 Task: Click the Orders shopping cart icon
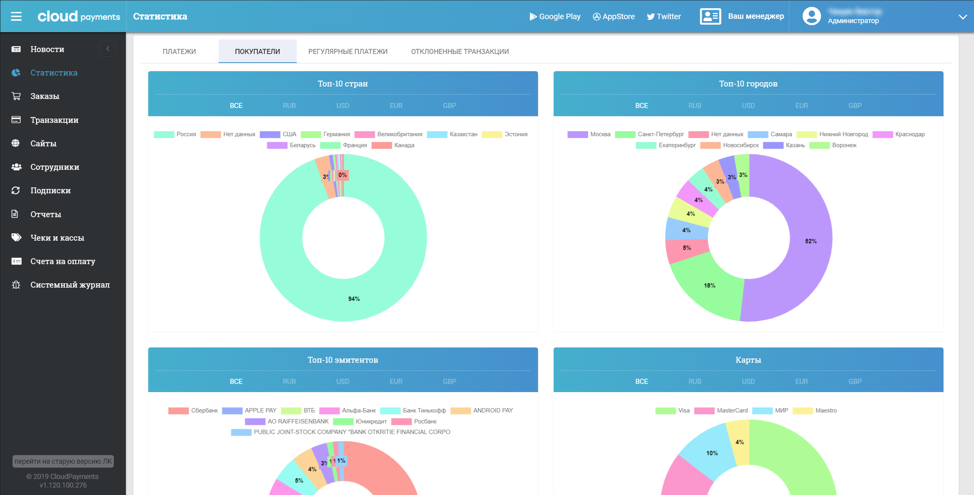16,96
